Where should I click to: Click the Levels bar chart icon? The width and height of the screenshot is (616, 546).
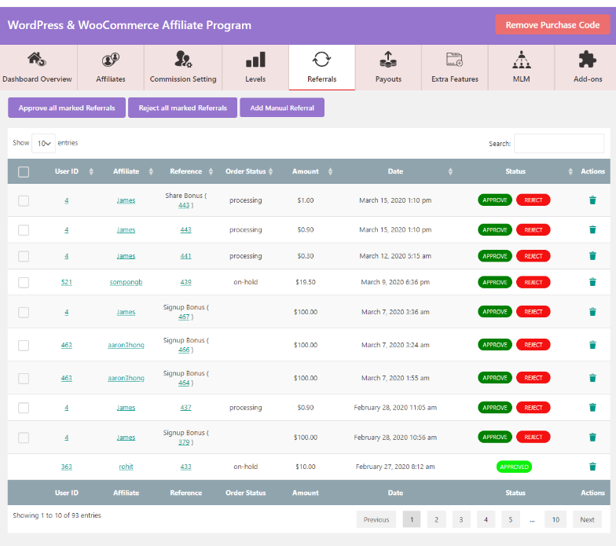255,60
